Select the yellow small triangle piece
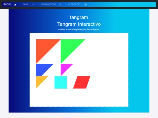Screen dimensions: 158x118 click(40, 80)
